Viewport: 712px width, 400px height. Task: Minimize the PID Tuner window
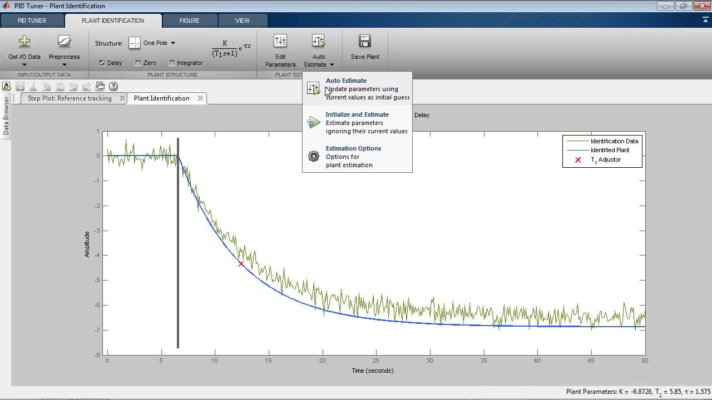(x=665, y=6)
